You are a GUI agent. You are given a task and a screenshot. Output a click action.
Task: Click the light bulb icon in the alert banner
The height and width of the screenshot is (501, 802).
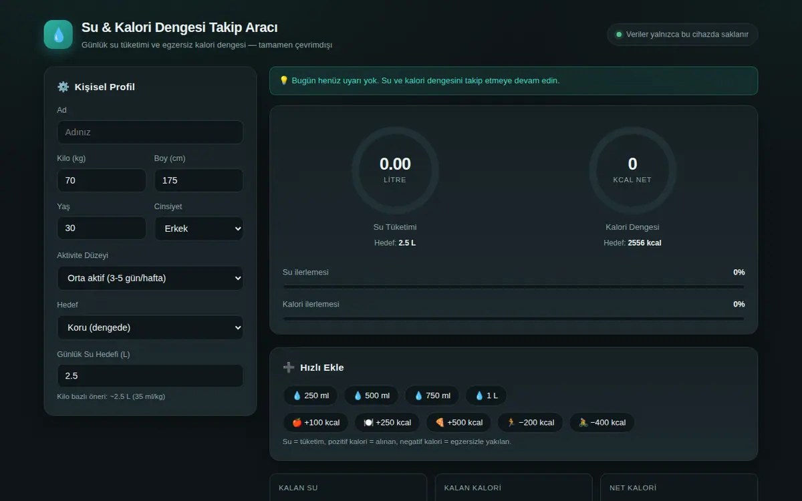[x=284, y=81]
